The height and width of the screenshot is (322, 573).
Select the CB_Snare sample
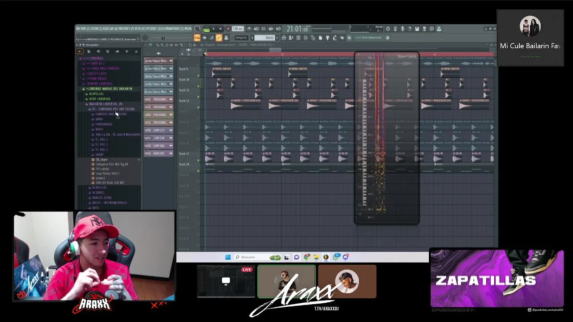point(101,160)
